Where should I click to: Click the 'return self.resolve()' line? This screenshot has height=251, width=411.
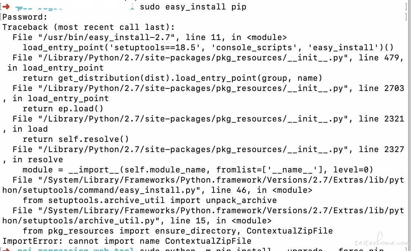click(76, 139)
